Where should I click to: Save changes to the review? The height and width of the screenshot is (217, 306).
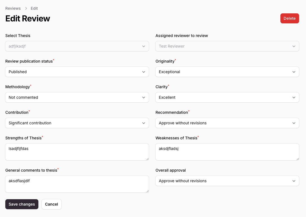point(22,204)
